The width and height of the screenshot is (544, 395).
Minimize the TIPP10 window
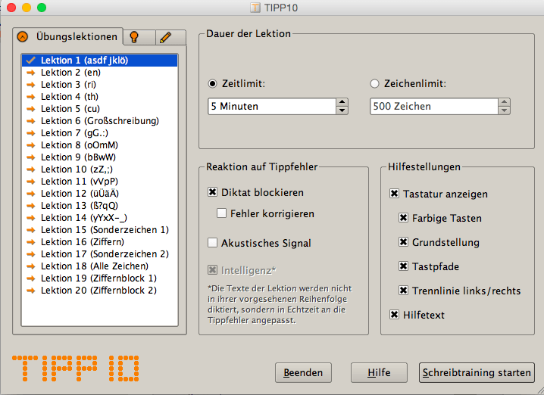[27, 8]
